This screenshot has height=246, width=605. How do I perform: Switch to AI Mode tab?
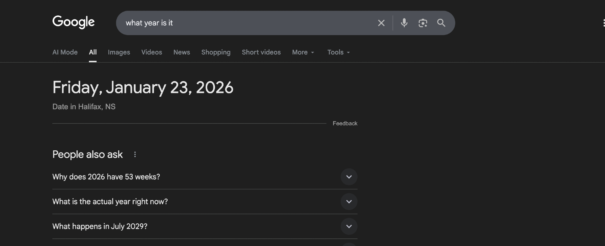[x=65, y=52]
